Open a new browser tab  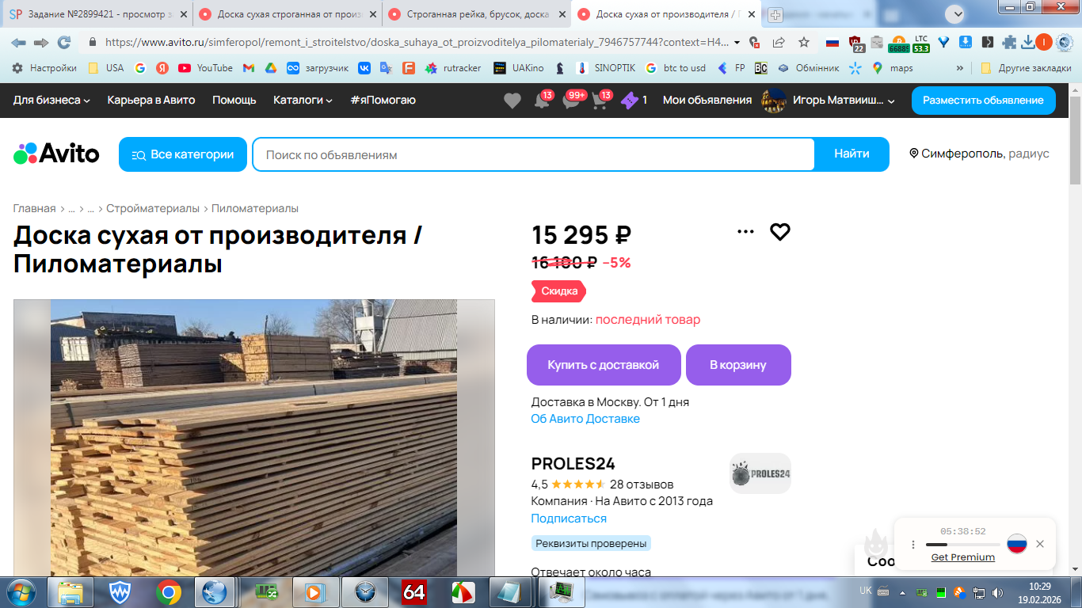(x=775, y=14)
